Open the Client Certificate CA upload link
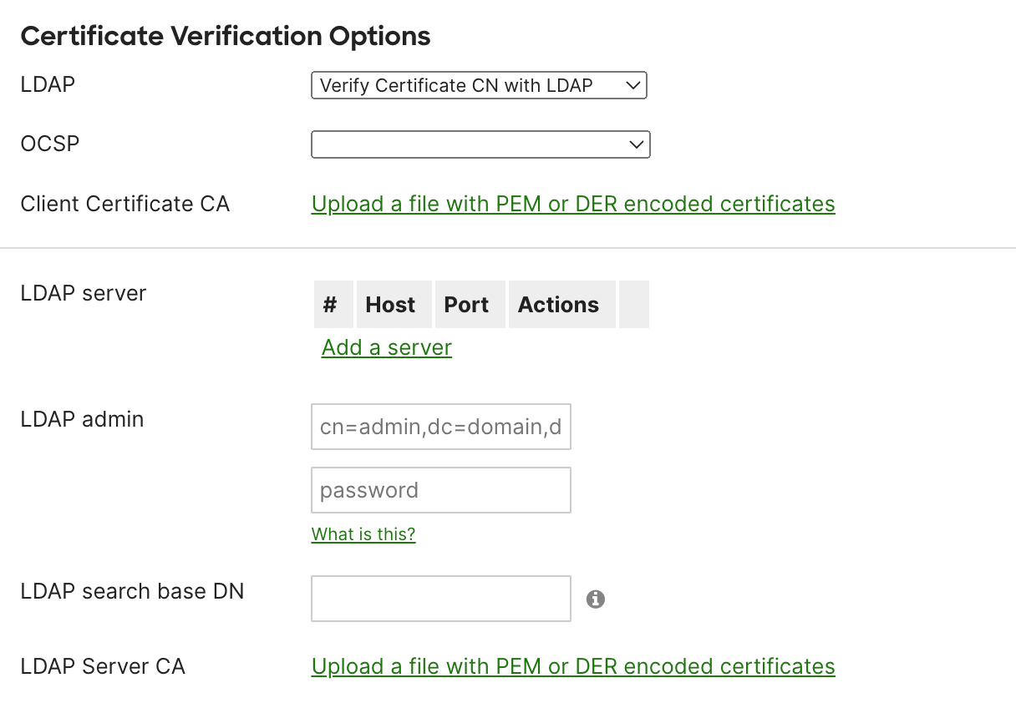 point(573,204)
